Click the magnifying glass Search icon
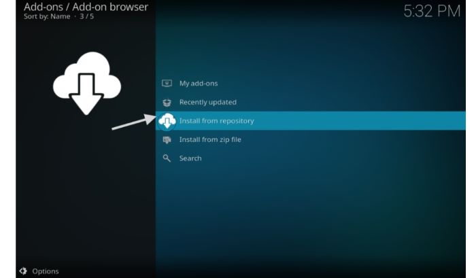The width and height of the screenshot is (476, 278). [x=167, y=158]
